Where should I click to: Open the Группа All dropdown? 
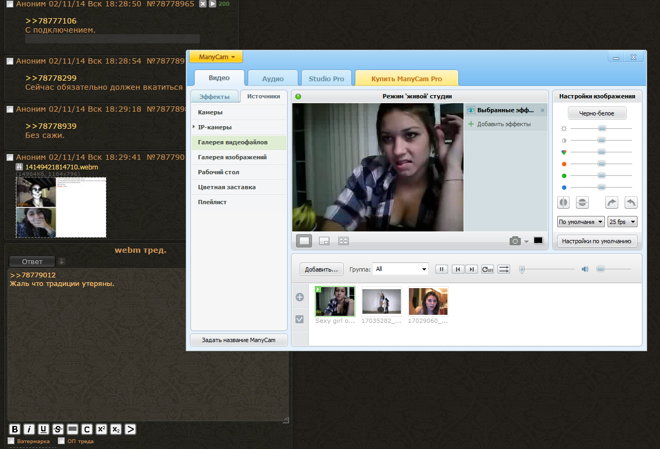(x=401, y=269)
